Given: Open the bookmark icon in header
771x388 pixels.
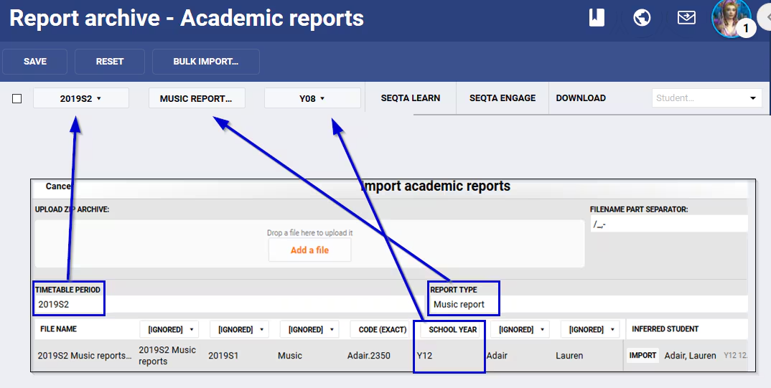Looking at the screenshot, I should tap(597, 18).
